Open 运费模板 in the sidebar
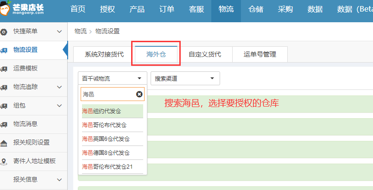This screenshot has width=373, height=190. [33, 69]
